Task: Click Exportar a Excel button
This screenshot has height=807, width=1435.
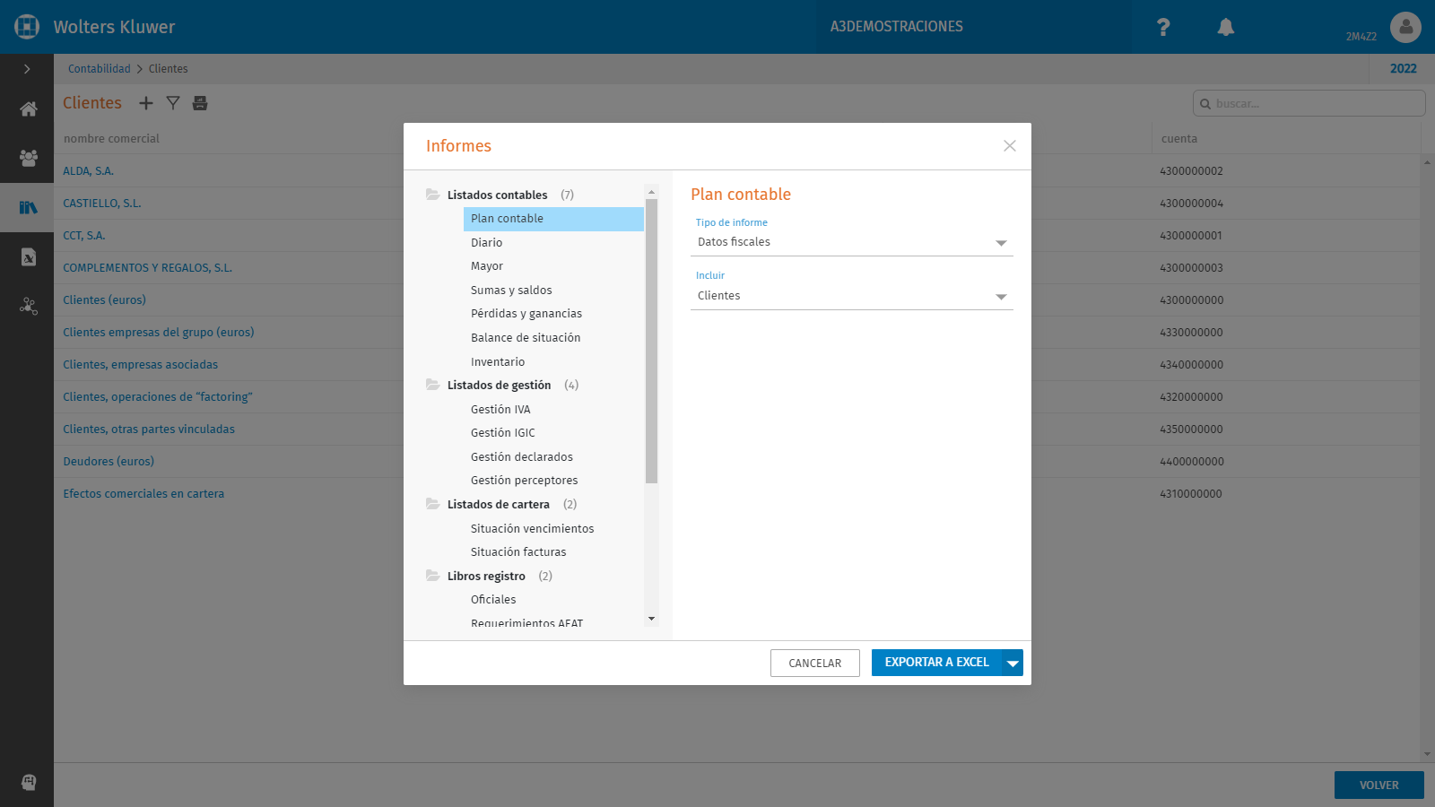Action: 937,663
